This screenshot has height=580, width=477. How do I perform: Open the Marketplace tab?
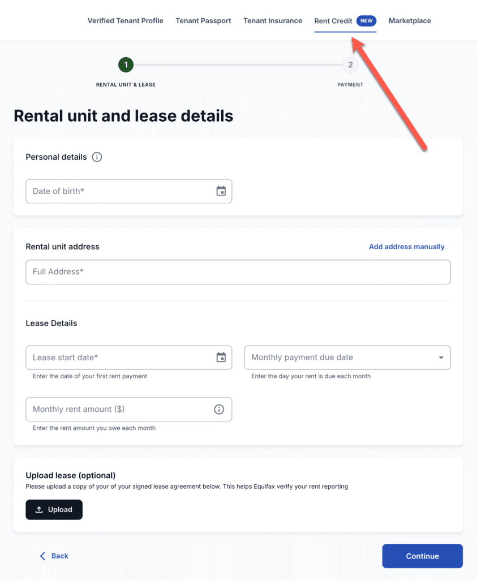[x=410, y=21]
